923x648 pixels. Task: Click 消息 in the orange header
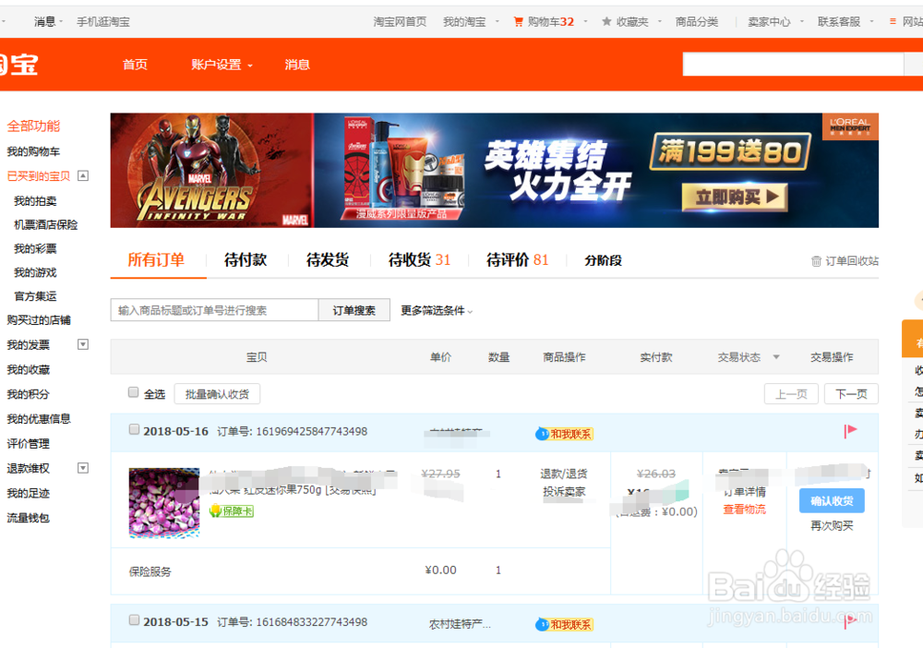click(297, 65)
